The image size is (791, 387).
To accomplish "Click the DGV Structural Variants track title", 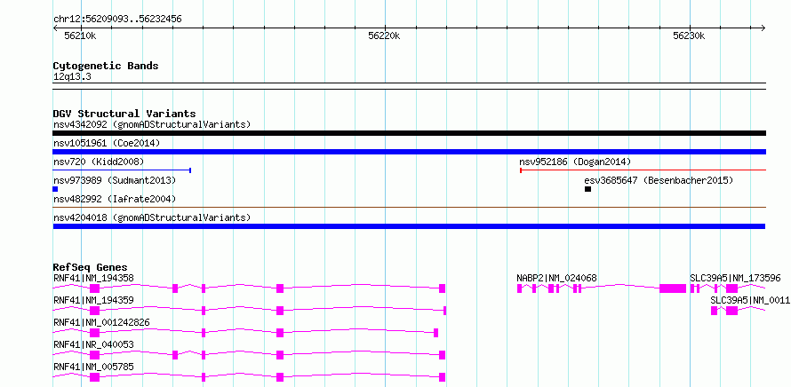I will coord(124,114).
